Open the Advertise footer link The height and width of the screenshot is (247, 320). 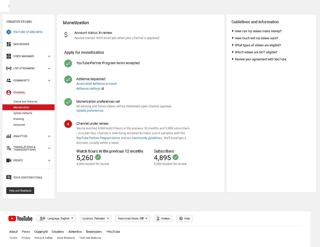(x=75, y=232)
